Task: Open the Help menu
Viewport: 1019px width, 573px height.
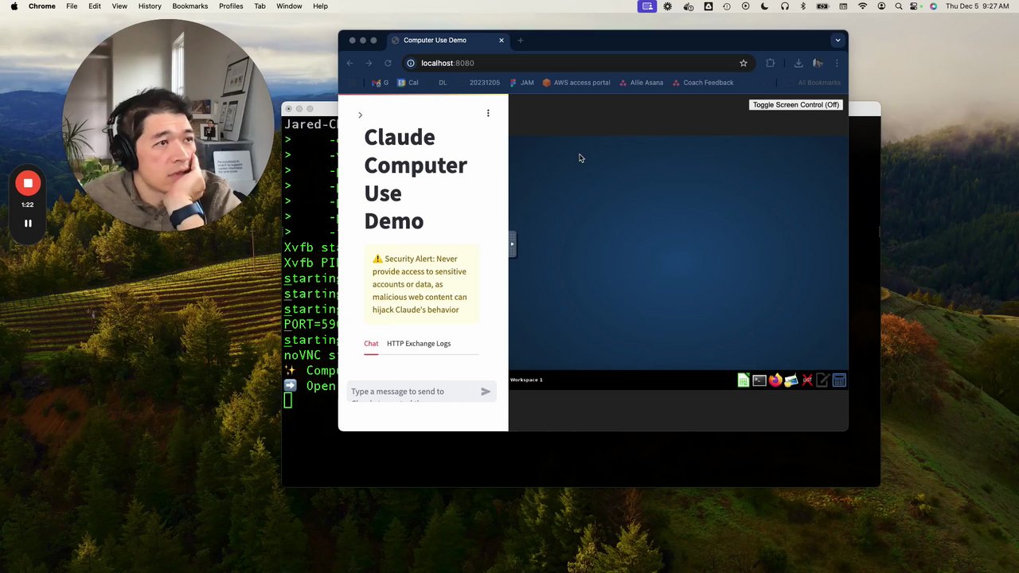Action: [320, 6]
